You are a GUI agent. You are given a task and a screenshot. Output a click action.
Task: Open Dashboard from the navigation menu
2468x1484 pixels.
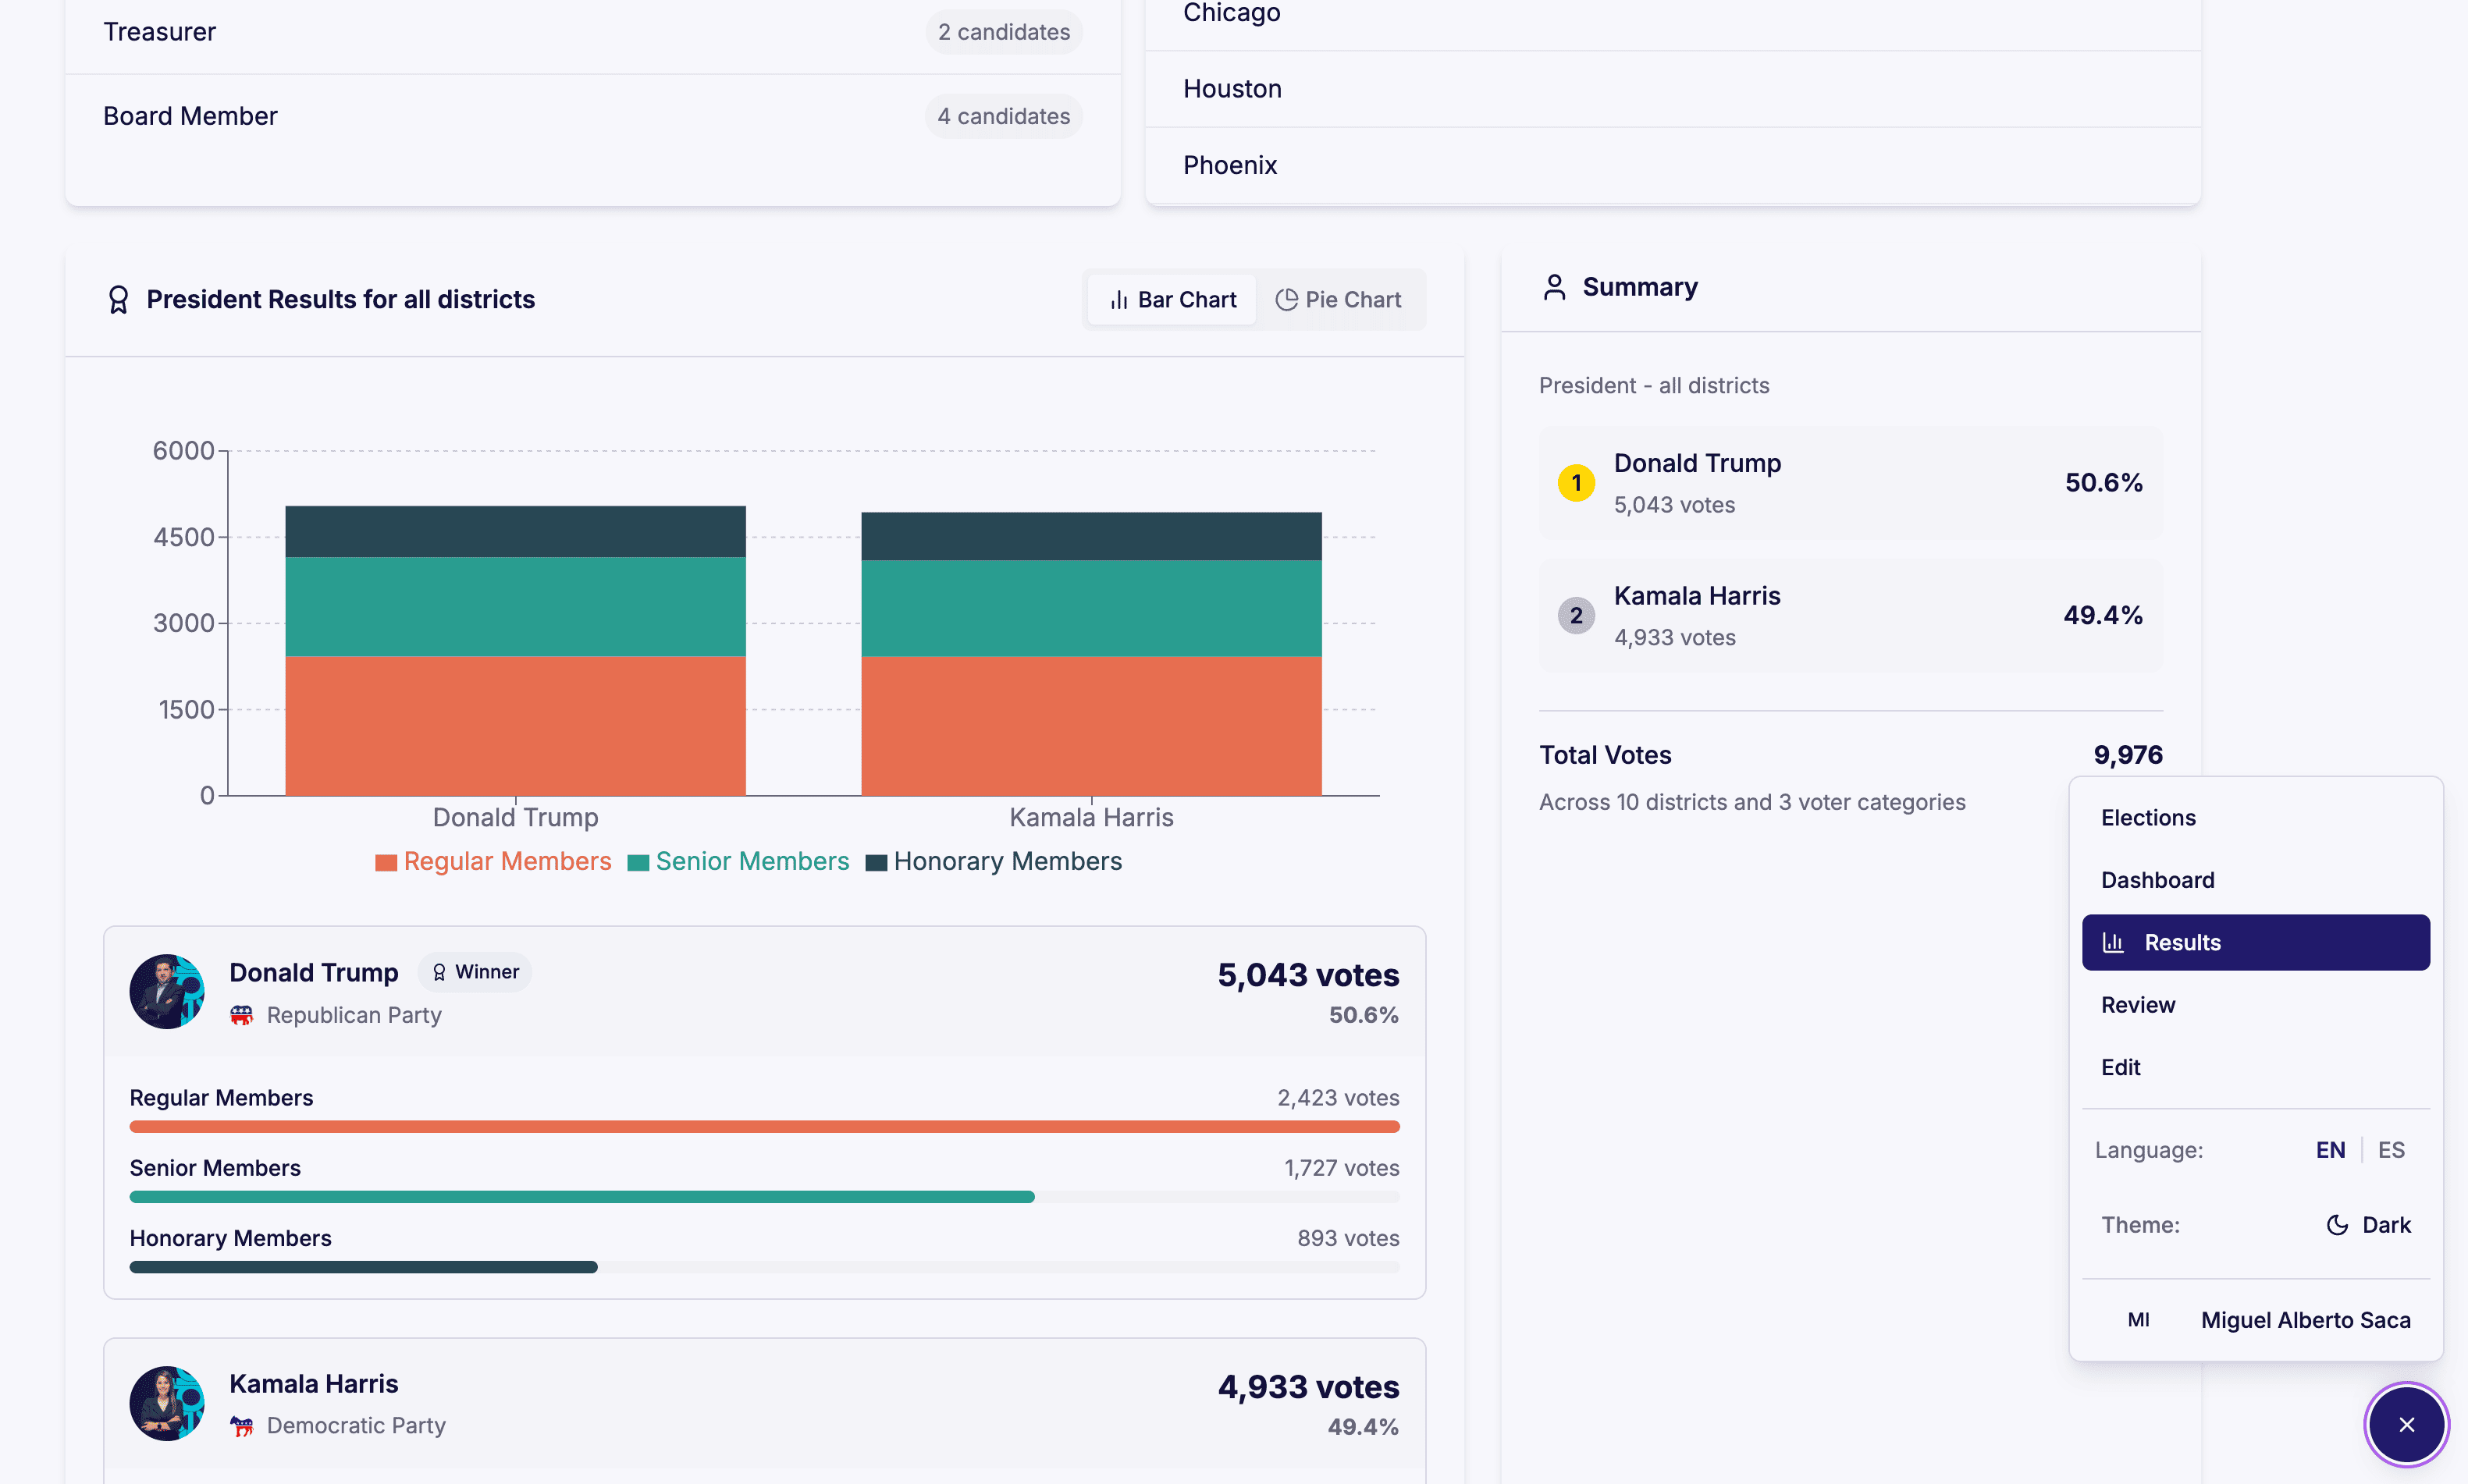pyautogui.click(x=2158, y=880)
